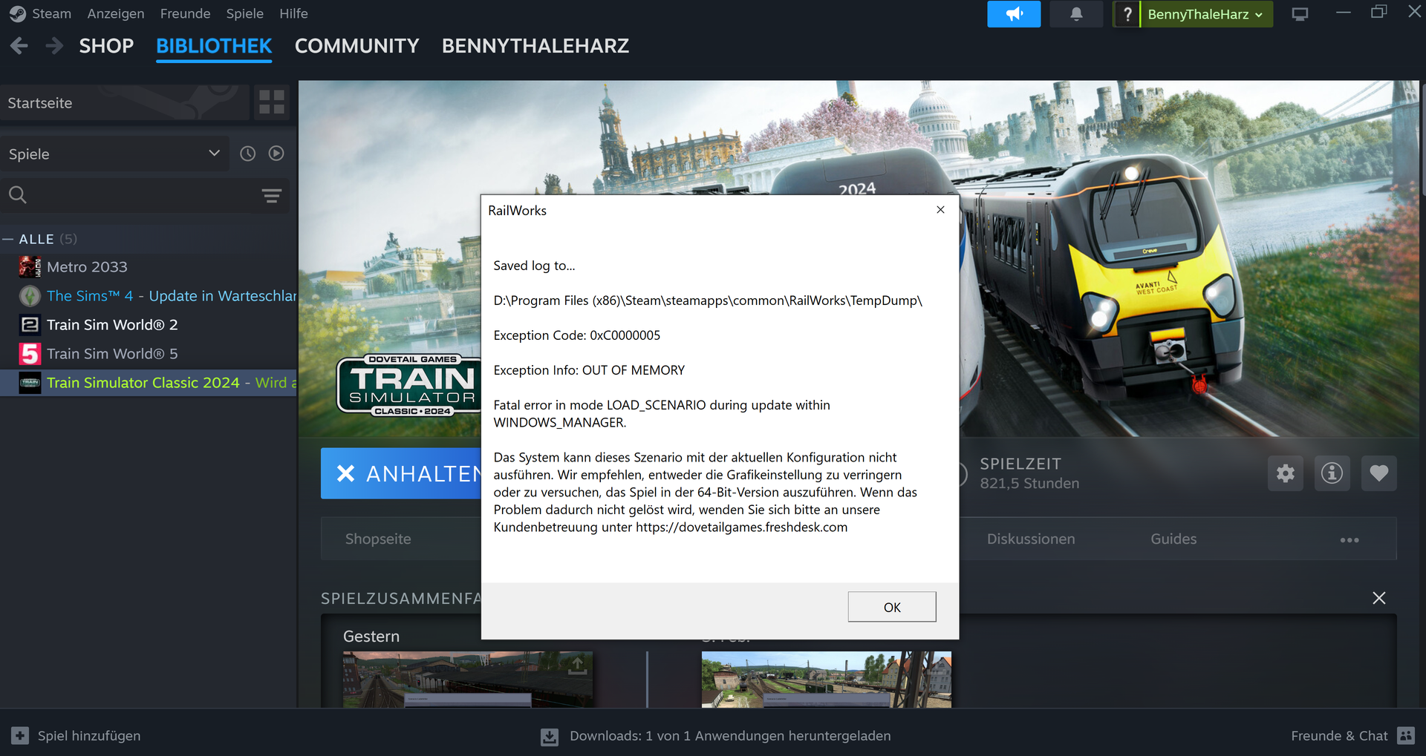This screenshot has height=756, width=1426.
Task: Open the Spiele category dropdown
Action: 114,154
